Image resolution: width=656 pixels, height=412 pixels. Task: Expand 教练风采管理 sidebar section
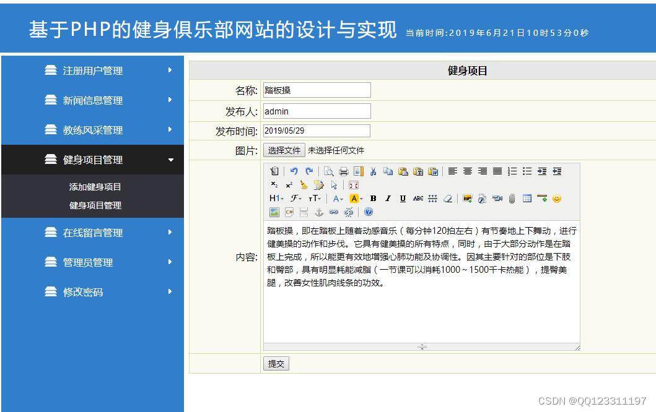[92, 129]
